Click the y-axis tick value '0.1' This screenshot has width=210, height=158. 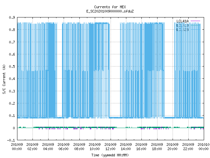12,116
